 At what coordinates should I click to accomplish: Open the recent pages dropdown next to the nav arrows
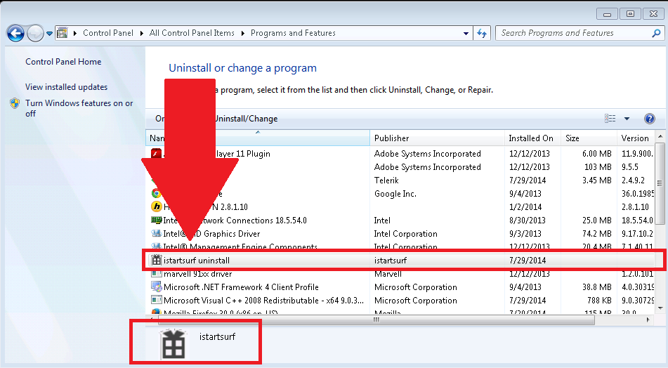point(49,33)
